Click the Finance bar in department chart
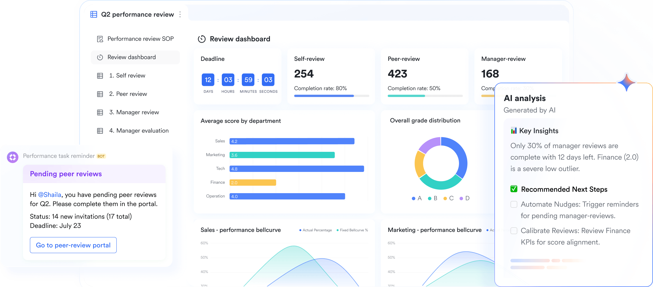Viewport: 653px width, 287px height. click(253, 183)
